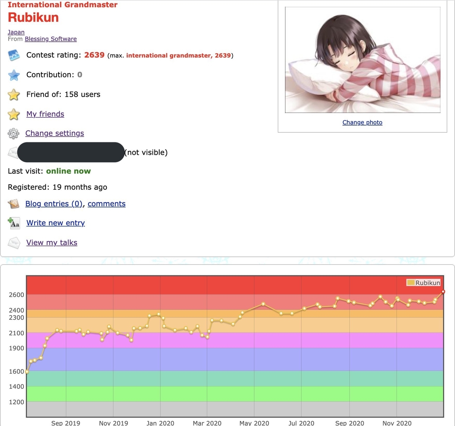This screenshot has width=455, height=426.
Task: Click Write new entry link
Action: [56, 223]
